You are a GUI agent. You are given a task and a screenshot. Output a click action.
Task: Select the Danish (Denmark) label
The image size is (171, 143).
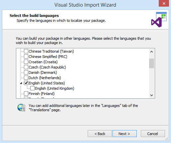[43, 72]
